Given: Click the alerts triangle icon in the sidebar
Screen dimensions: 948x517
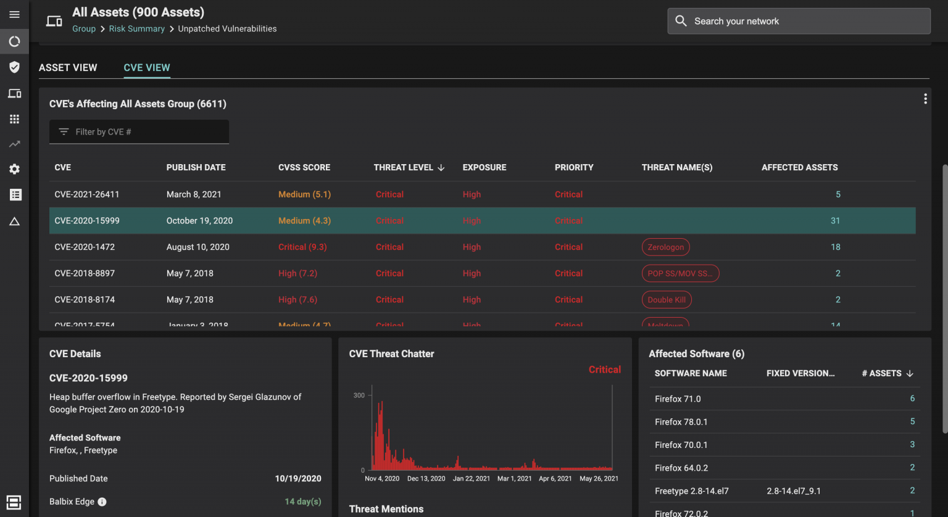Looking at the screenshot, I should [14, 220].
